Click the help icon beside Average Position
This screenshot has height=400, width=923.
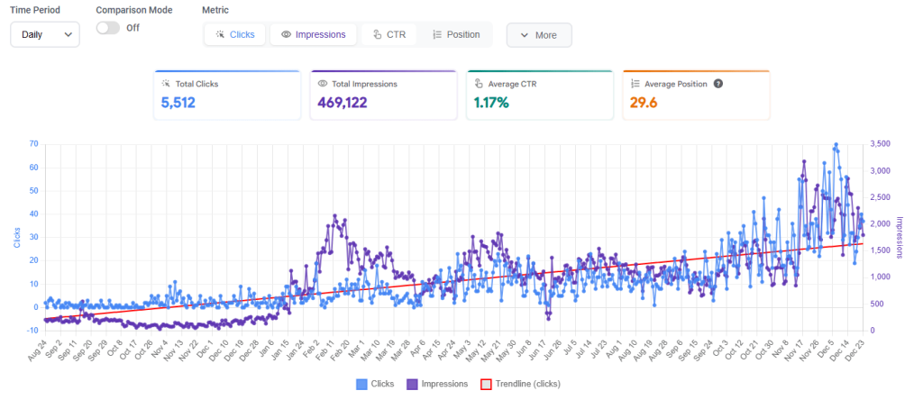(718, 84)
